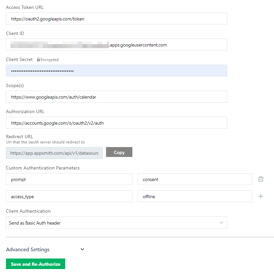Add a new custom authentication parameter
The image size is (274, 274).
(261, 196)
